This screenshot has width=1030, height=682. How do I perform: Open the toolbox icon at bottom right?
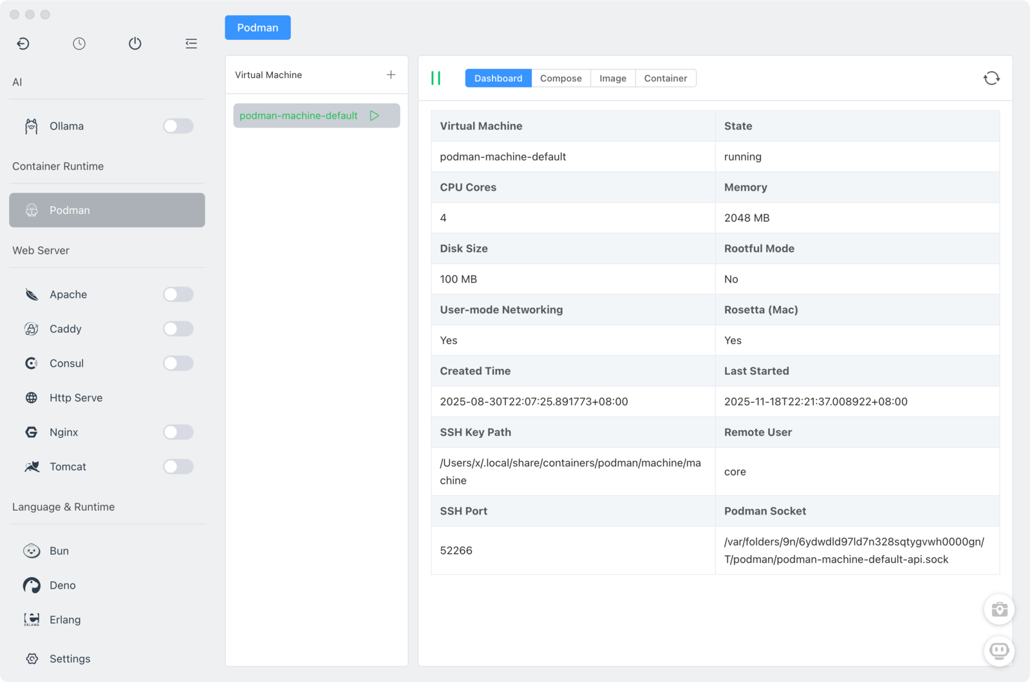coord(999,609)
